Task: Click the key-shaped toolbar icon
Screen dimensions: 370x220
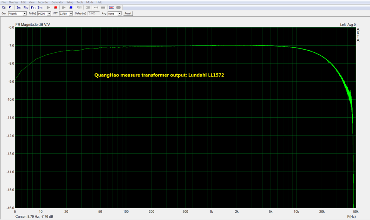Action: (96, 8)
